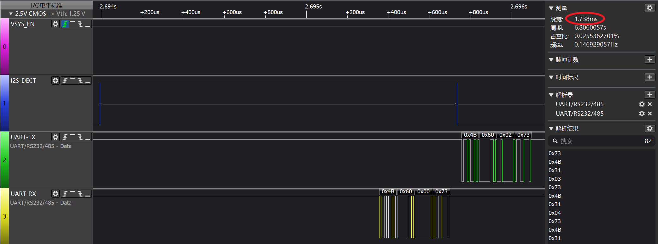Toggle rising edge trigger on VSYS_EN
The height and width of the screenshot is (244, 658).
coord(65,24)
